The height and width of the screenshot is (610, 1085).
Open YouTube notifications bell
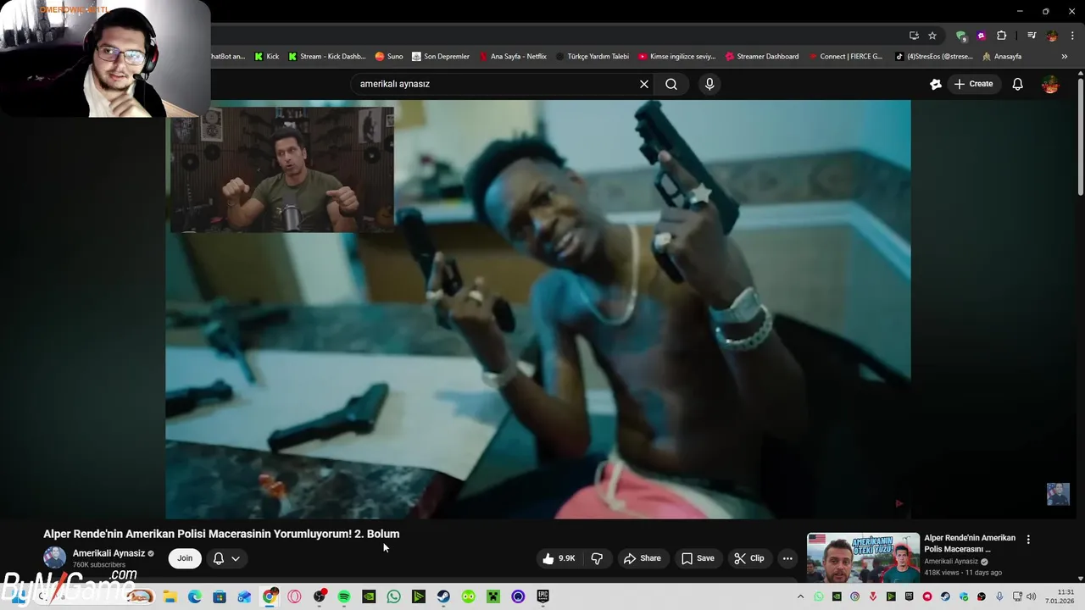pyautogui.click(x=1018, y=84)
